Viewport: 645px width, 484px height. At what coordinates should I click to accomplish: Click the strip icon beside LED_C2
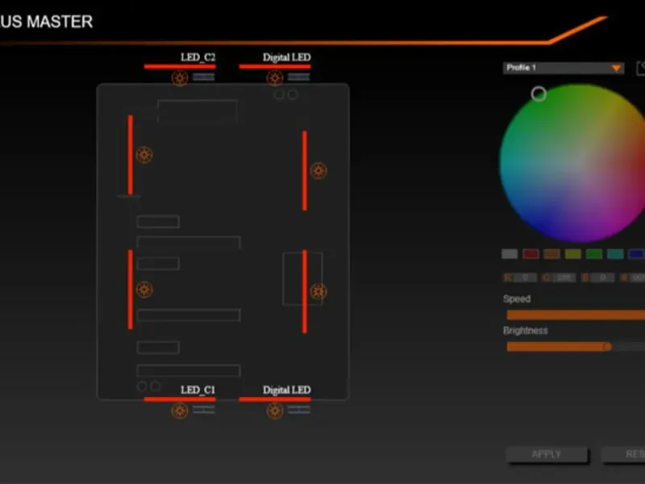[204, 77]
